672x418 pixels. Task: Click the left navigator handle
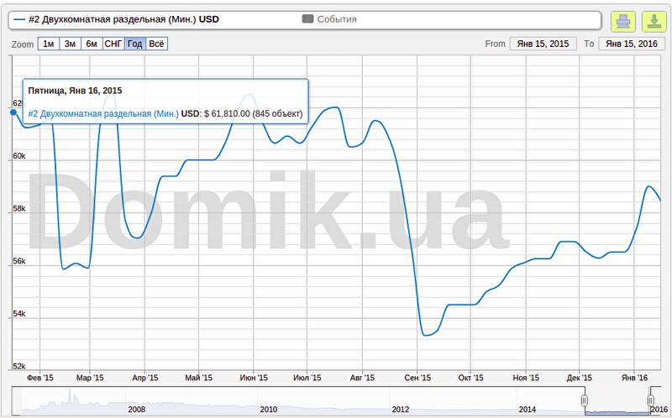pos(584,400)
